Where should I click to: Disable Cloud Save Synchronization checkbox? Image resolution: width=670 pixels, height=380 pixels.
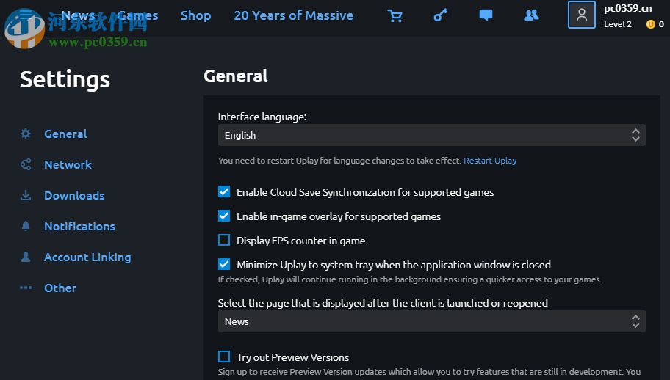(224, 192)
